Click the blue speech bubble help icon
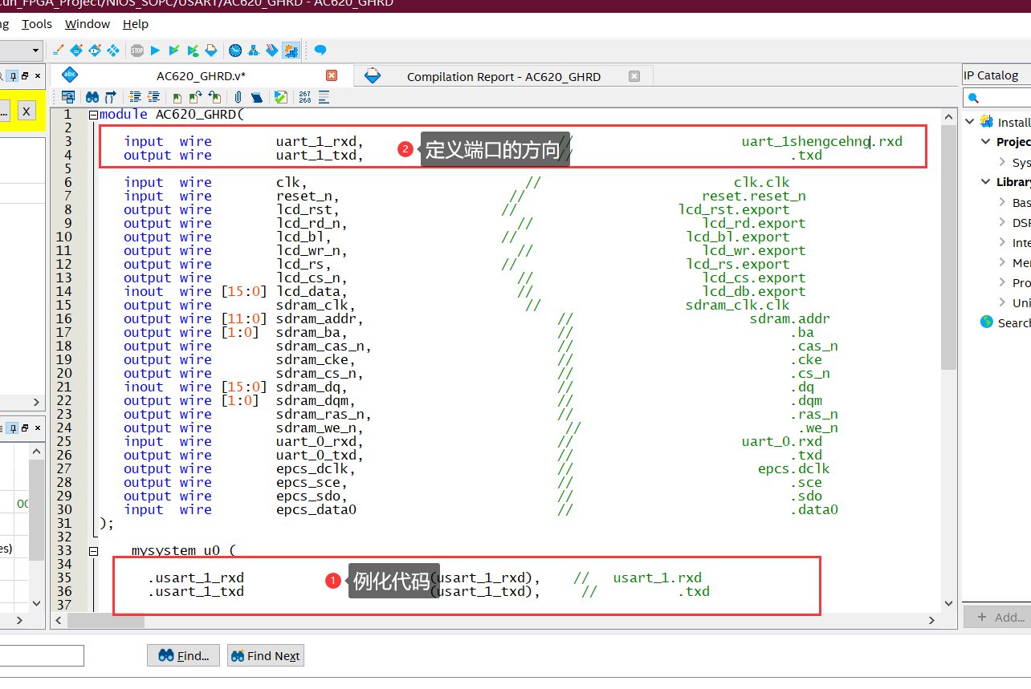 (320, 51)
